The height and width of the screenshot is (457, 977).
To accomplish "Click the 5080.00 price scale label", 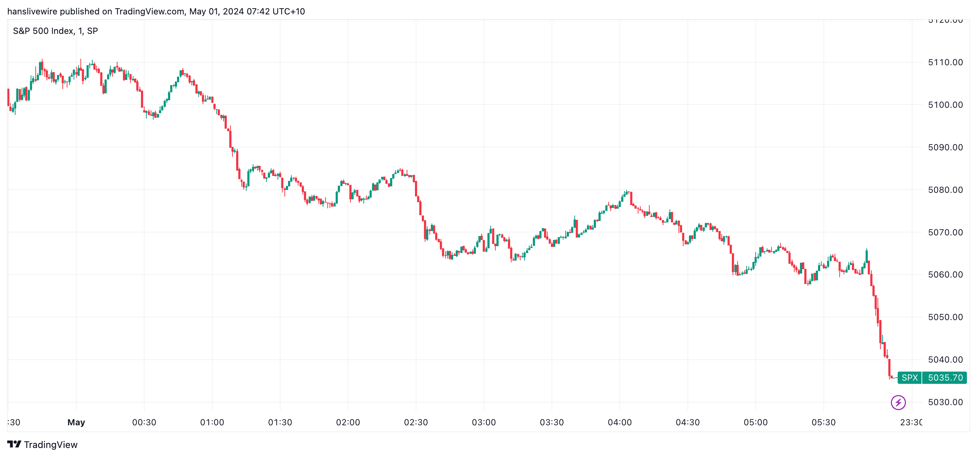I will (945, 190).
